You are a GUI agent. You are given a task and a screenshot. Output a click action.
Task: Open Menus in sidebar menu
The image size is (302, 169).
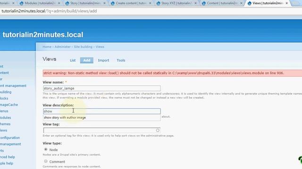tap(4, 111)
